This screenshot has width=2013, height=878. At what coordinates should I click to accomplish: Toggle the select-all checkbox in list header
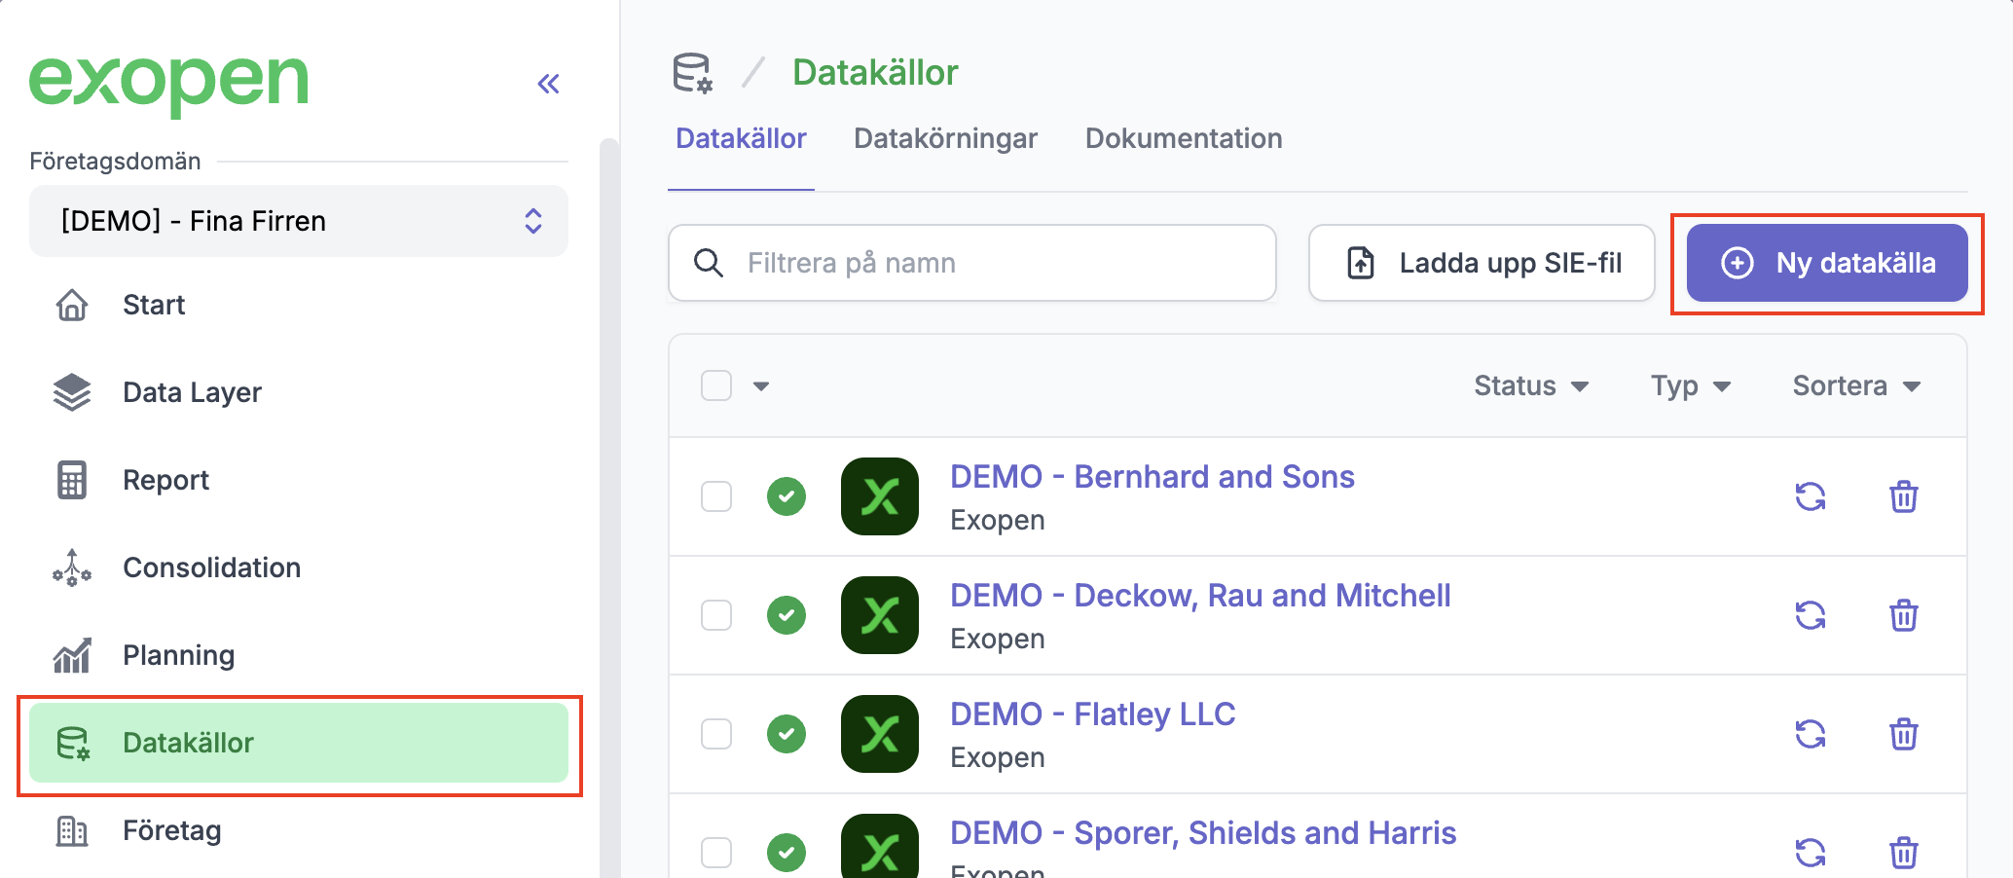[716, 385]
